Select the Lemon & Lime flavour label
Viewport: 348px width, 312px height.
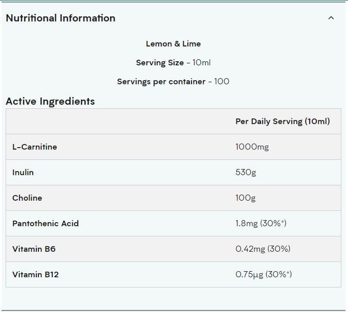(x=173, y=43)
